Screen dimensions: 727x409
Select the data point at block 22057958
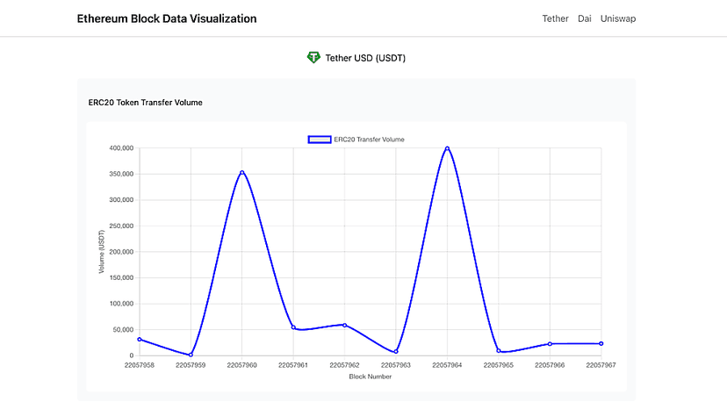(x=139, y=339)
